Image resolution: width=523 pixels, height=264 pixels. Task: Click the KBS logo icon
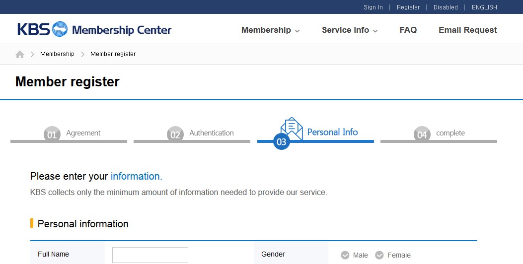60,29
